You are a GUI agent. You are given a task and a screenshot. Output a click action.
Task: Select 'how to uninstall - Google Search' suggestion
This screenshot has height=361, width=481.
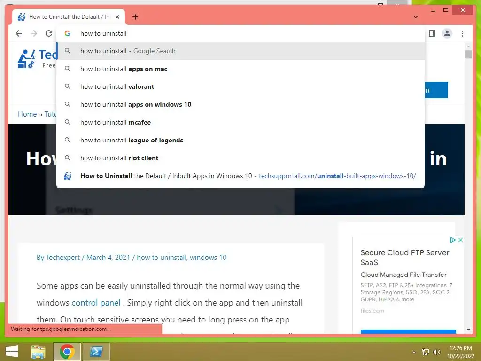[240, 51]
